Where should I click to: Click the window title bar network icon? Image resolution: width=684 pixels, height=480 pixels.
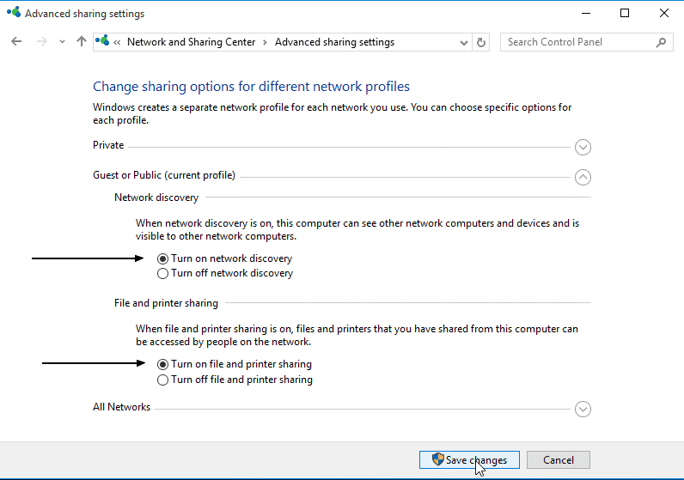14,13
